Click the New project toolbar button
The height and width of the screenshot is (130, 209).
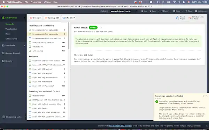click(144, 11)
